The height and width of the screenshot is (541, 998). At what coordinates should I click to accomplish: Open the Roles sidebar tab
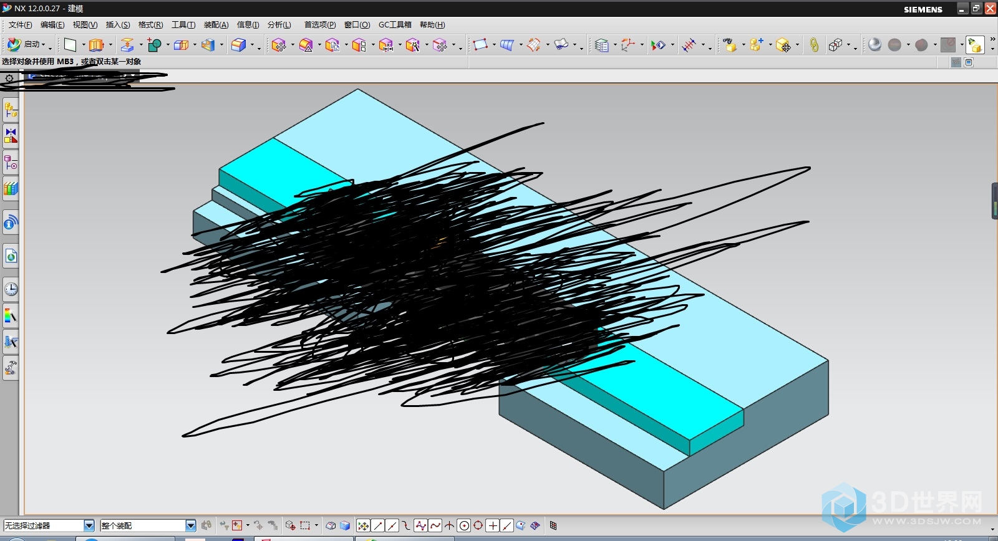point(11,368)
